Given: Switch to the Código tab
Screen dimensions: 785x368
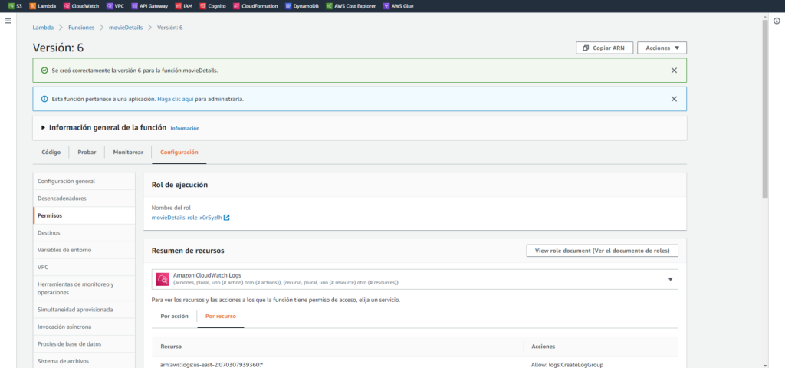Looking at the screenshot, I should (x=51, y=153).
